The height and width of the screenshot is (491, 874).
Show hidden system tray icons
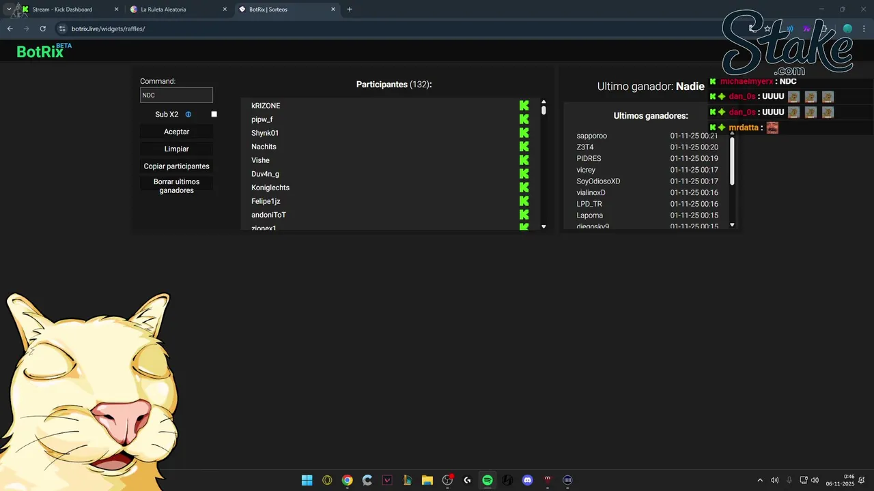pos(760,480)
